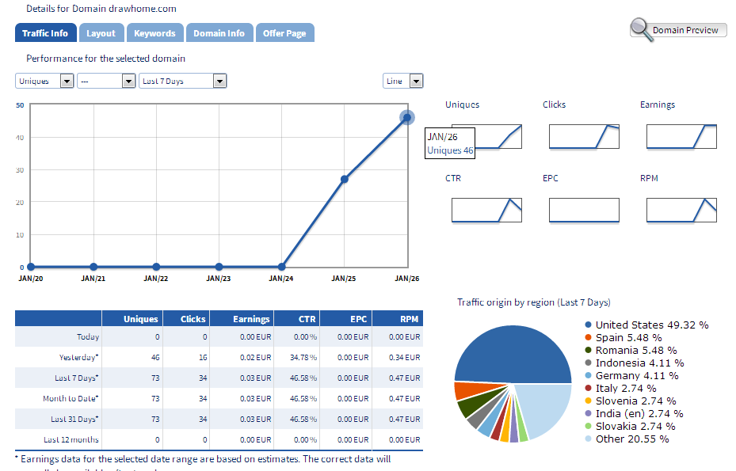Click the United States blue legend swatch
The height and width of the screenshot is (471, 736).
[588, 325]
